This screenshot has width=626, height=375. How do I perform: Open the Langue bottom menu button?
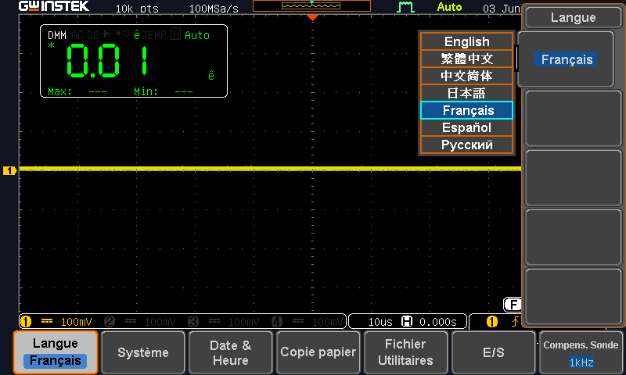[x=56, y=352]
